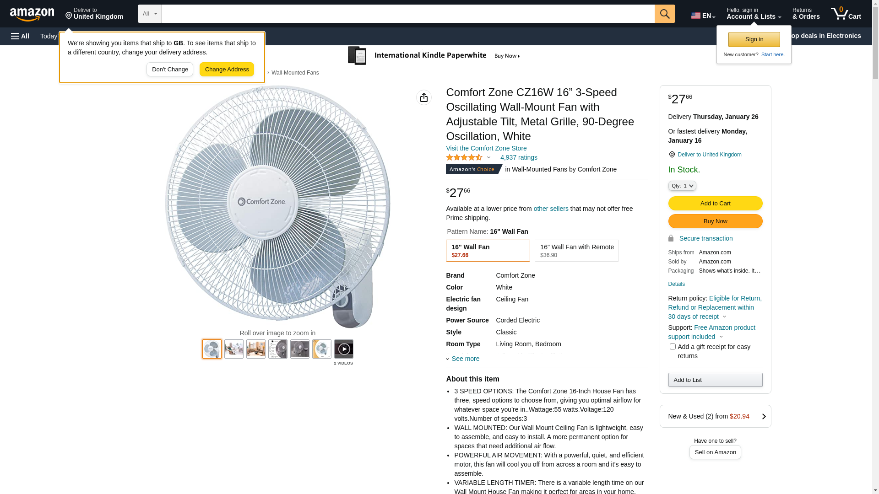Open the All search category dropdown
The width and height of the screenshot is (879, 494).
pos(150,14)
